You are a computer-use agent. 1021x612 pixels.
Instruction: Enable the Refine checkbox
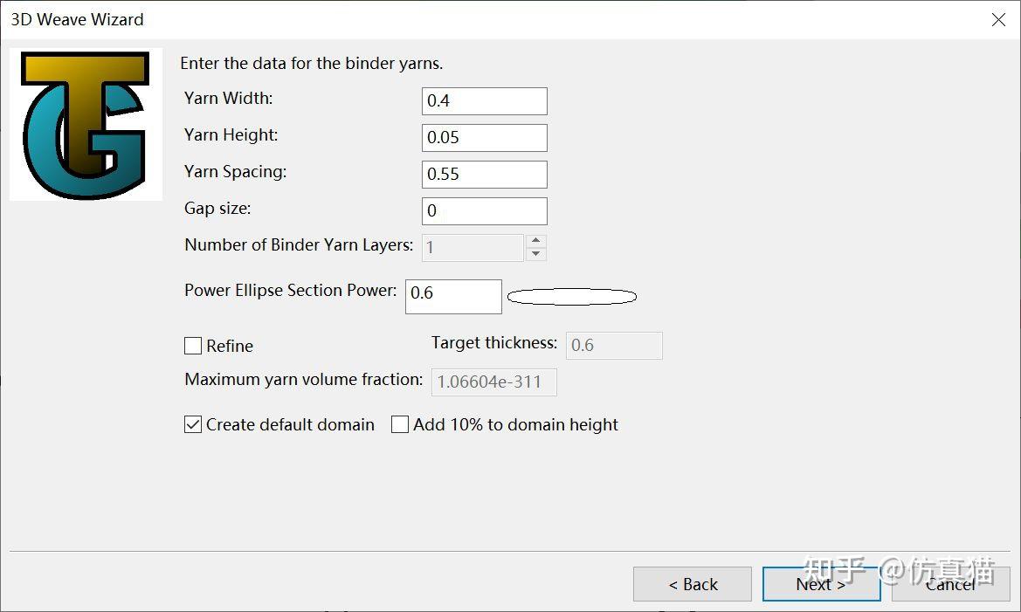[193, 347]
